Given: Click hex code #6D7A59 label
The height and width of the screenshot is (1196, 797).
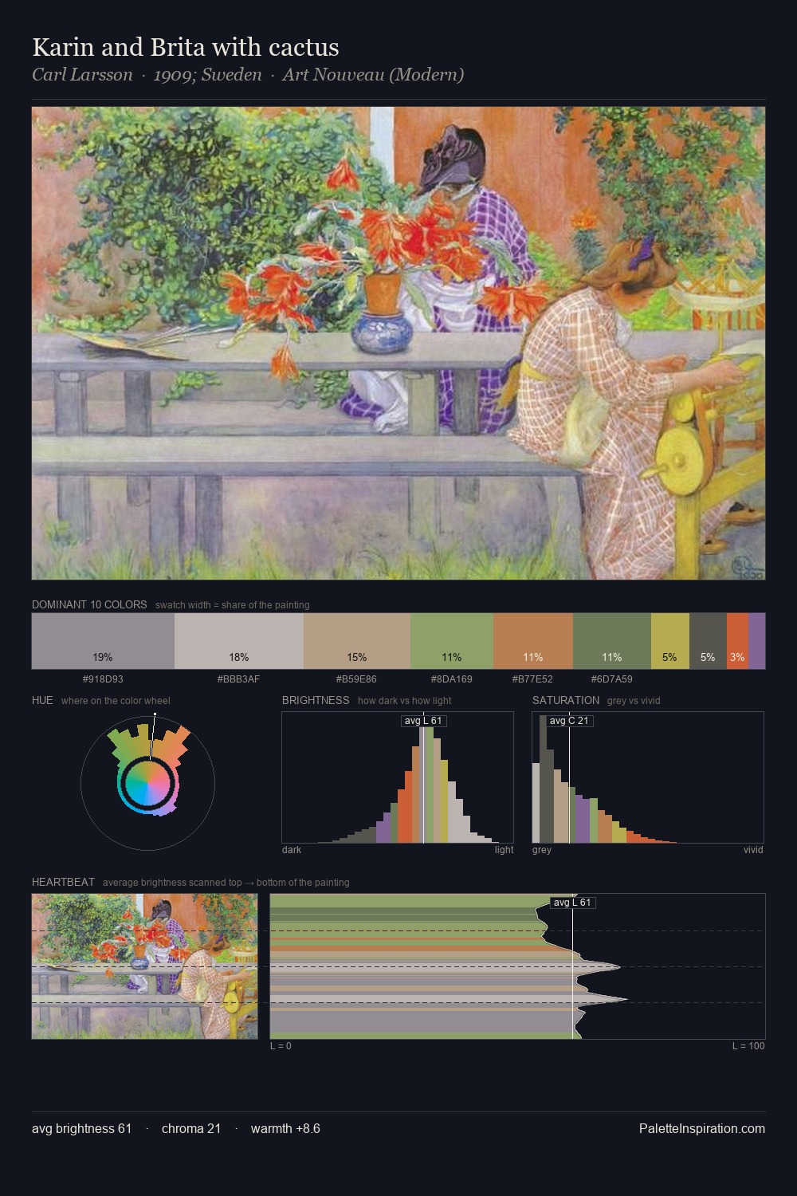Looking at the screenshot, I should click(611, 679).
